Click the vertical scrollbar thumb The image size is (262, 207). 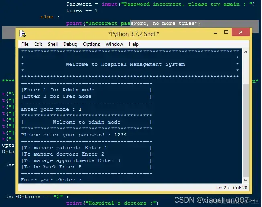click(246, 130)
